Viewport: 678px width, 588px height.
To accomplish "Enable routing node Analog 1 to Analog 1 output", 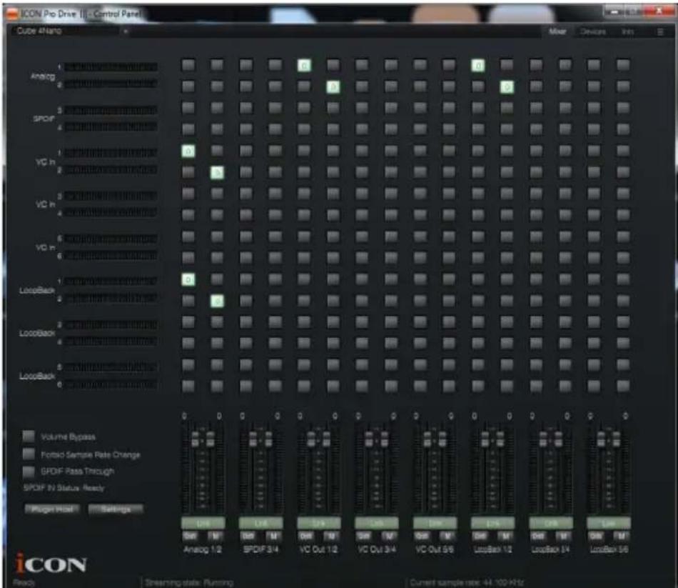I will (x=188, y=66).
